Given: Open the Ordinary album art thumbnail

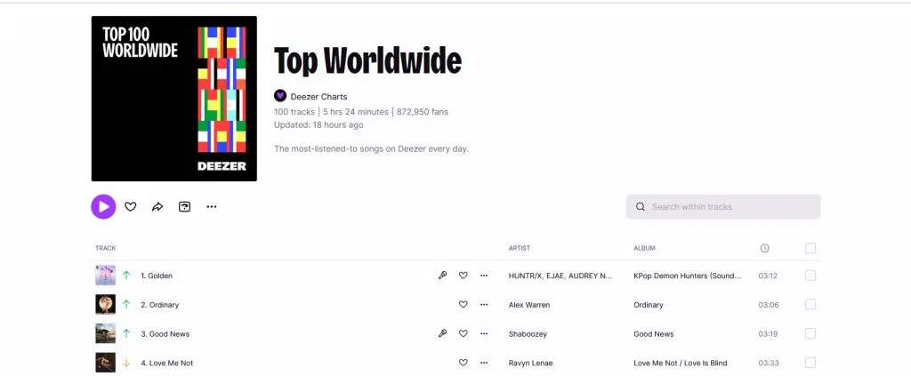Looking at the screenshot, I should (x=105, y=305).
